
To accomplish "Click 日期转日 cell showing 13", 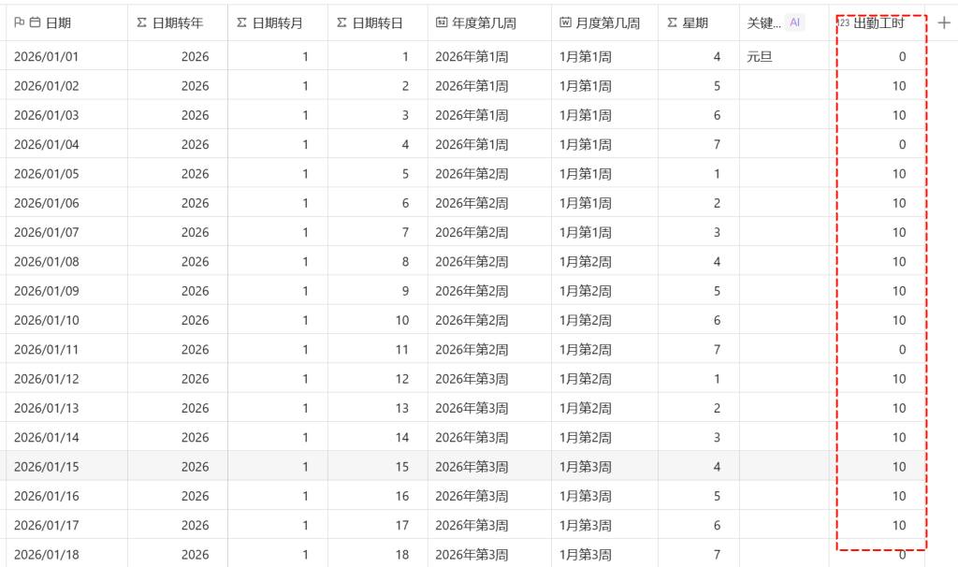I will 378,409.
